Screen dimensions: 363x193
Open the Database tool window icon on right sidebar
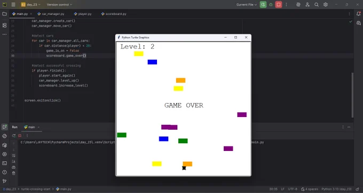click(358, 23)
